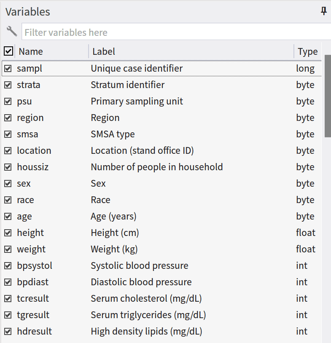Disable the race variable checkbox

point(8,200)
